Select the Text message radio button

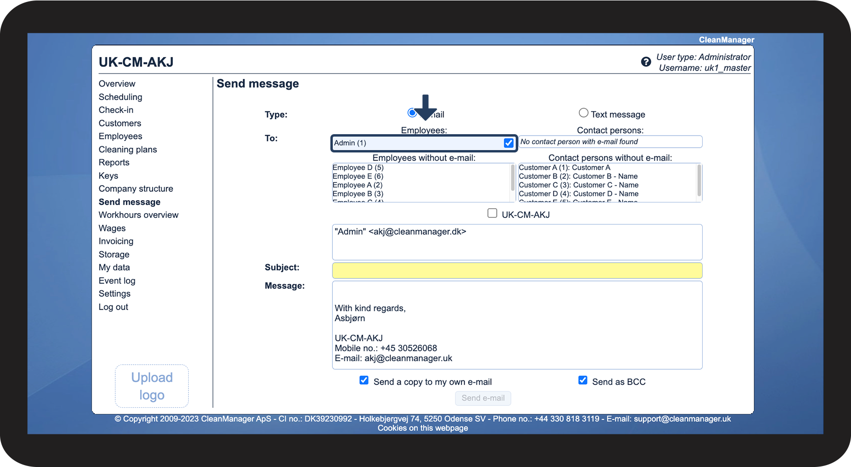coord(583,113)
